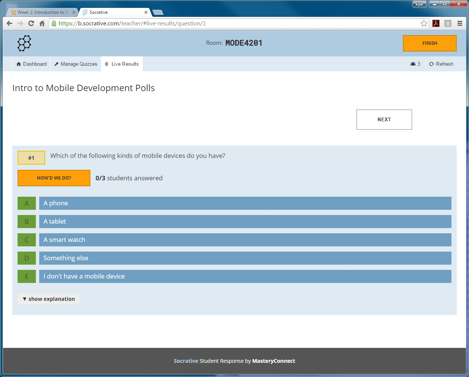The image size is (469, 377).
Task: Click the #1 question number badge
Action: click(31, 158)
